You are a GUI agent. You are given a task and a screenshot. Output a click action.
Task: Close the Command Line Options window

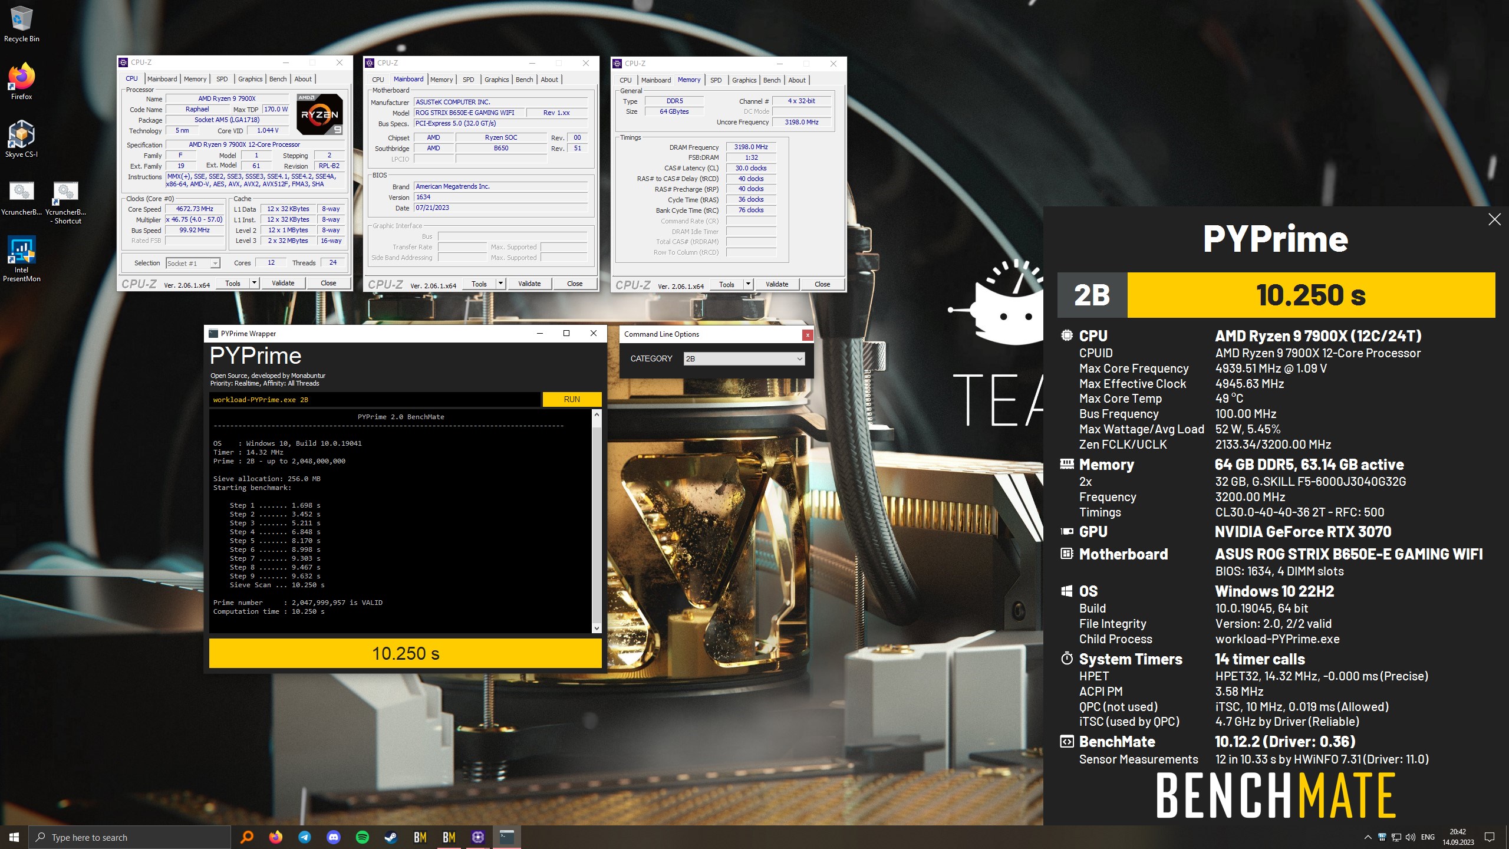click(807, 335)
